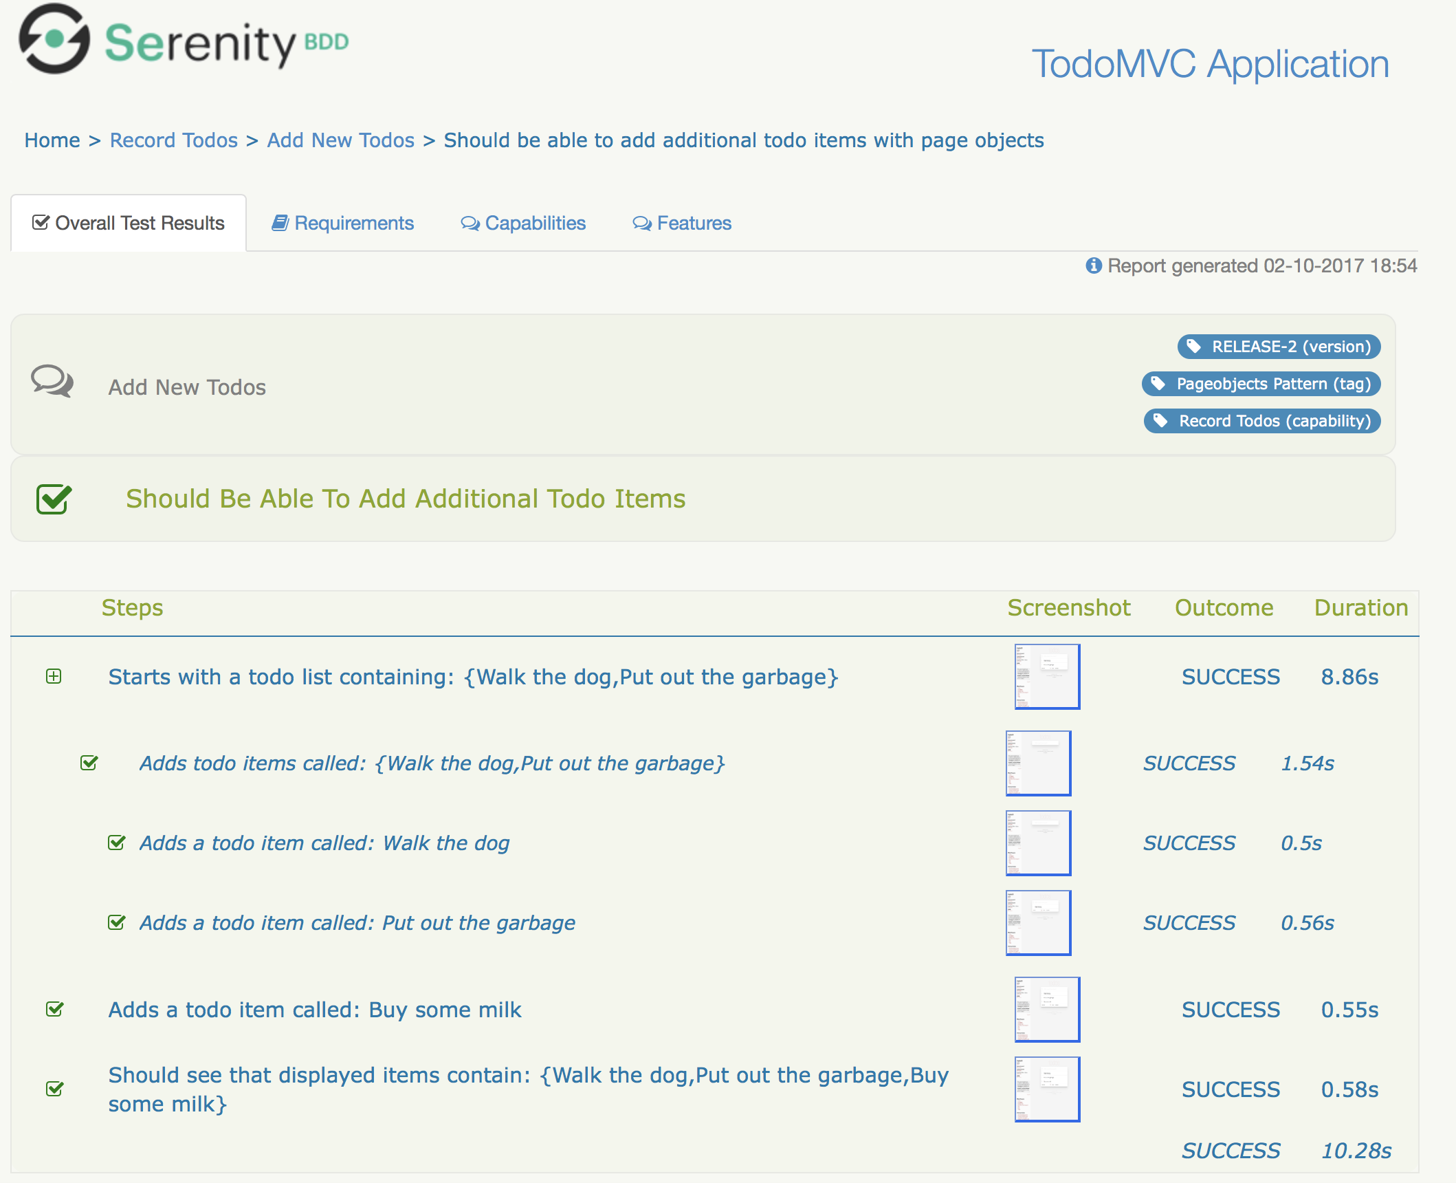The width and height of the screenshot is (1456, 1183).
Task: Click the tag icon on RELEASE-2 badge
Action: tap(1194, 347)
